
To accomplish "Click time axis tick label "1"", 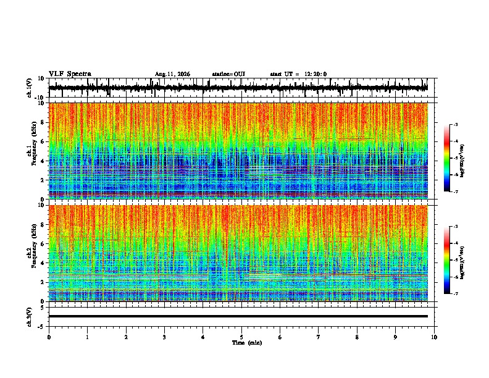I will 87,337.
